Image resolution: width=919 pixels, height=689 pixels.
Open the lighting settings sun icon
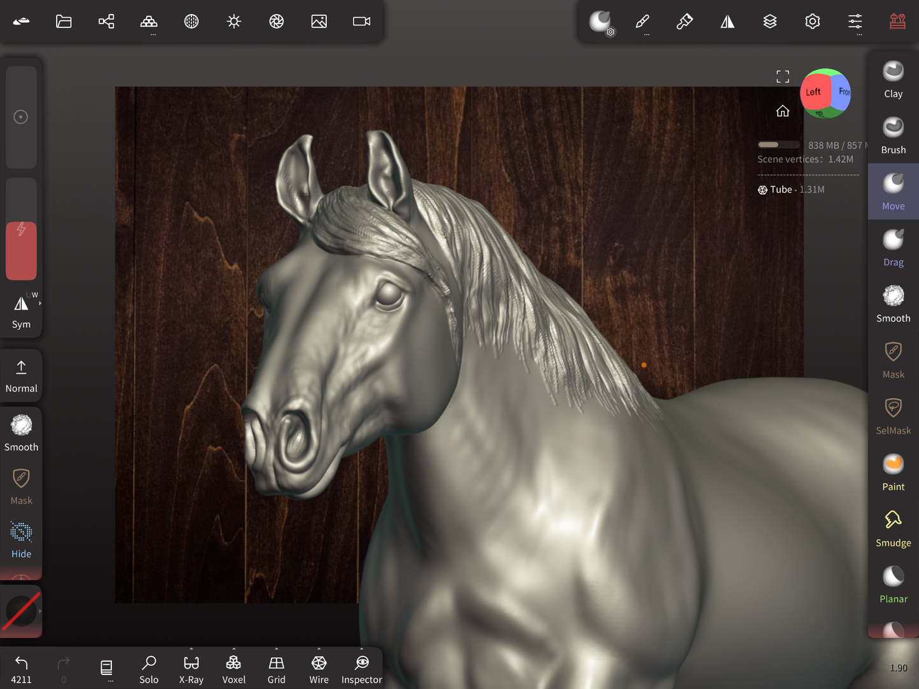point(234,22)
